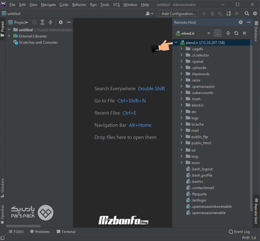This screenshot has width=260, height=241.
Task: Click the Run arrow icon
Action: [x=204, y=13]
